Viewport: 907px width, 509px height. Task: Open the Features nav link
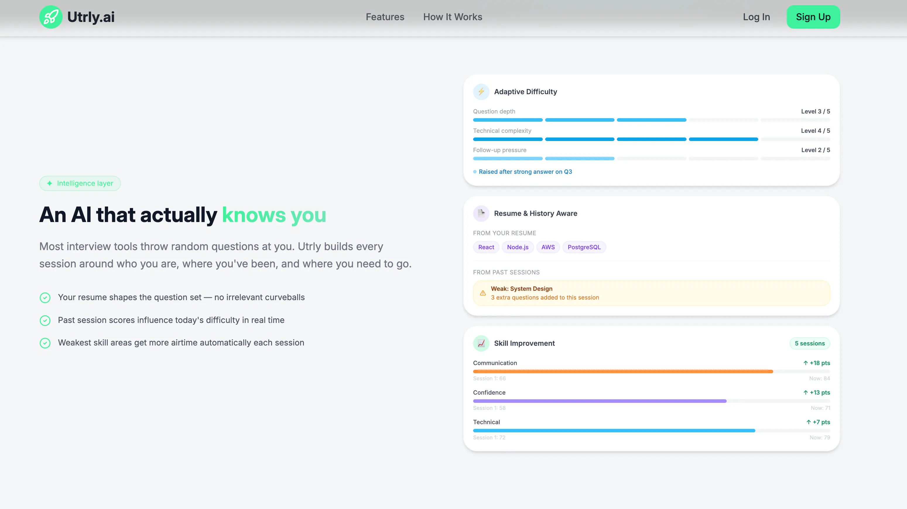tap(385, 17)
